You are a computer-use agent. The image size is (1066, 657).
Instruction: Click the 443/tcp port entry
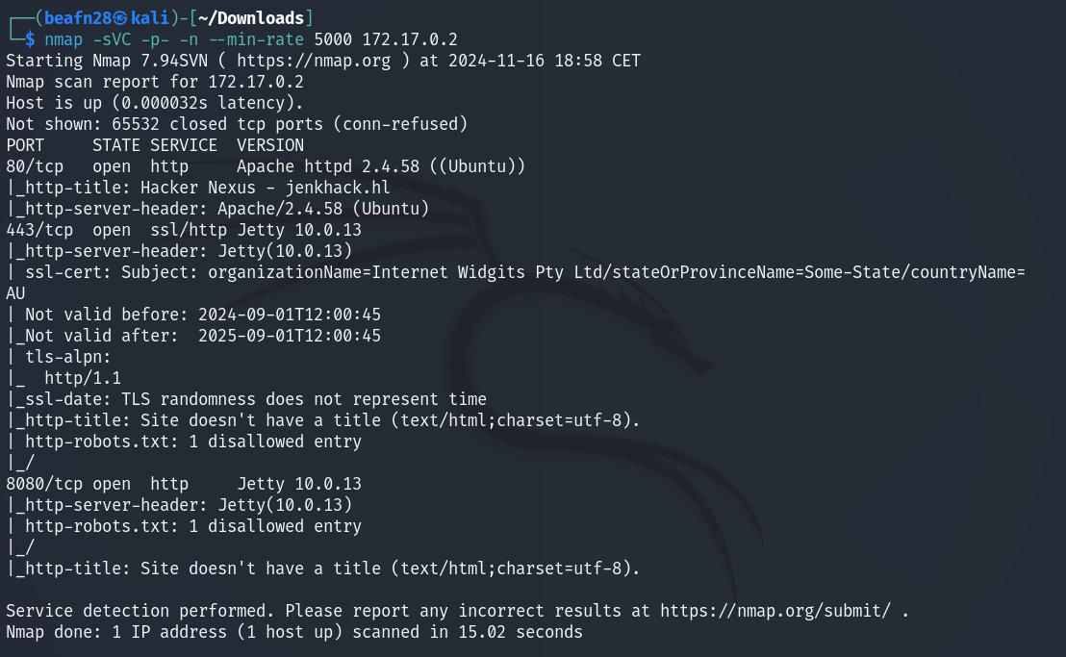39,230
